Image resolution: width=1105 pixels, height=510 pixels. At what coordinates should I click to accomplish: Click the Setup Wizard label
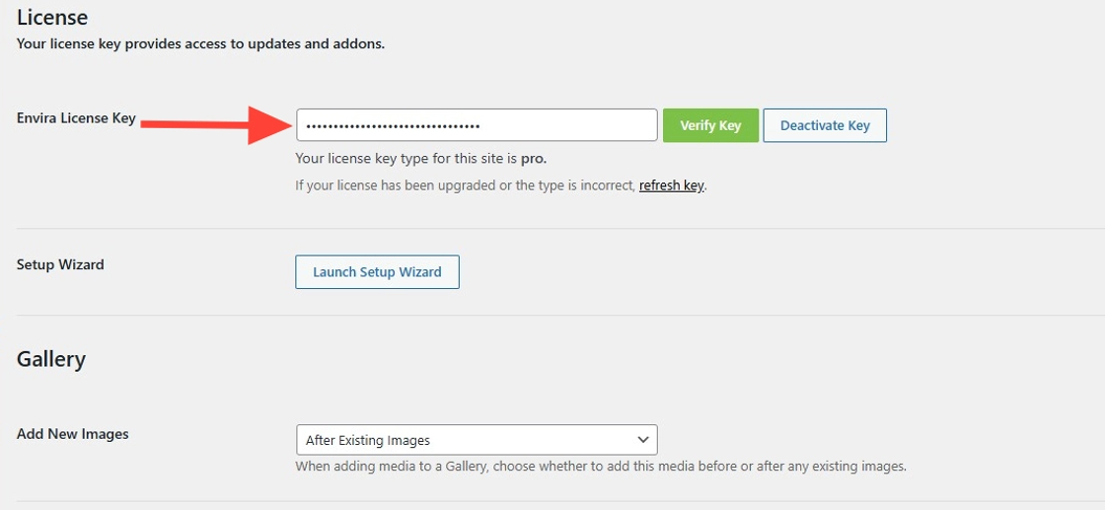click(60, 264)
